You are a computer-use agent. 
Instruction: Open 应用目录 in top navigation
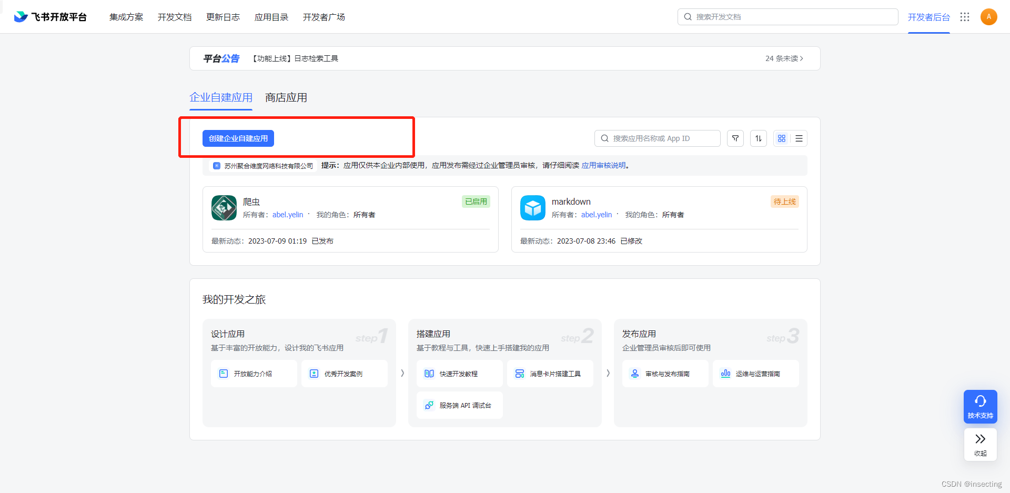coord(271,17)
